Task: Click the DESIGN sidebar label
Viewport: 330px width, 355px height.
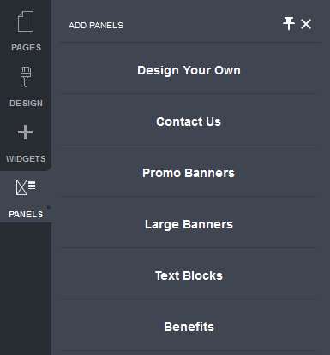Action: [x=26, y=103]
